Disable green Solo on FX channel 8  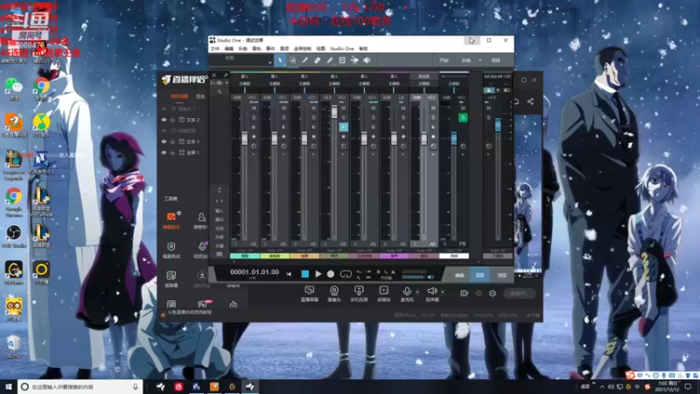[463, 117]
